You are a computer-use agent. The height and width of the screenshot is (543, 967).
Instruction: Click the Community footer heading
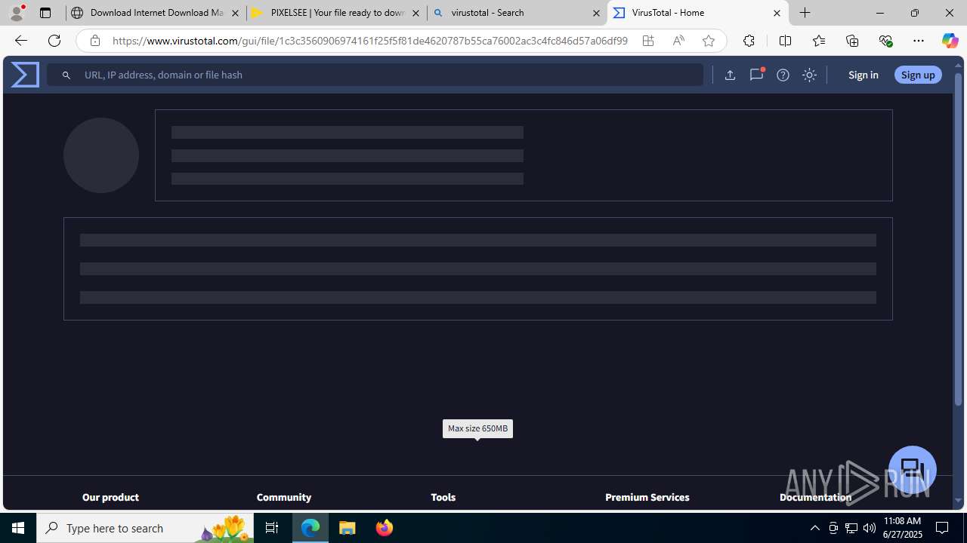click(x=284, y=497)
